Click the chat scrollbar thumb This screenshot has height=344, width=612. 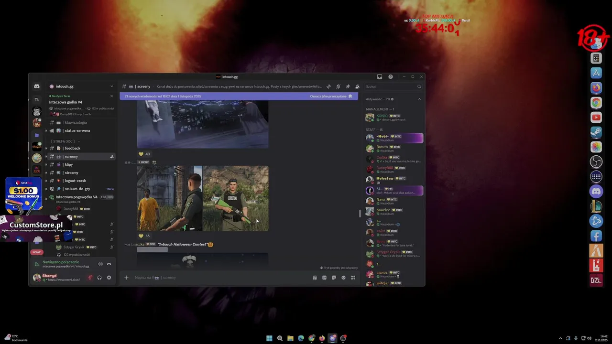360,213
